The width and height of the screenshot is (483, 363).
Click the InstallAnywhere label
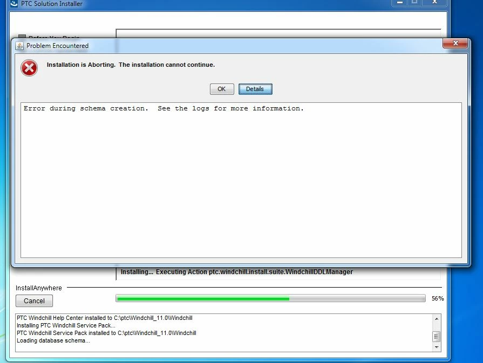[39, 288]
